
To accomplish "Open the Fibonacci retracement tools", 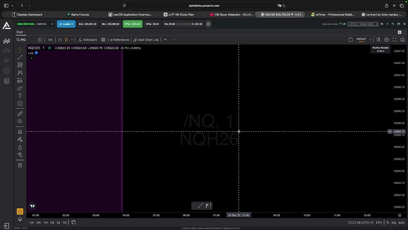I will coord(20,65).
